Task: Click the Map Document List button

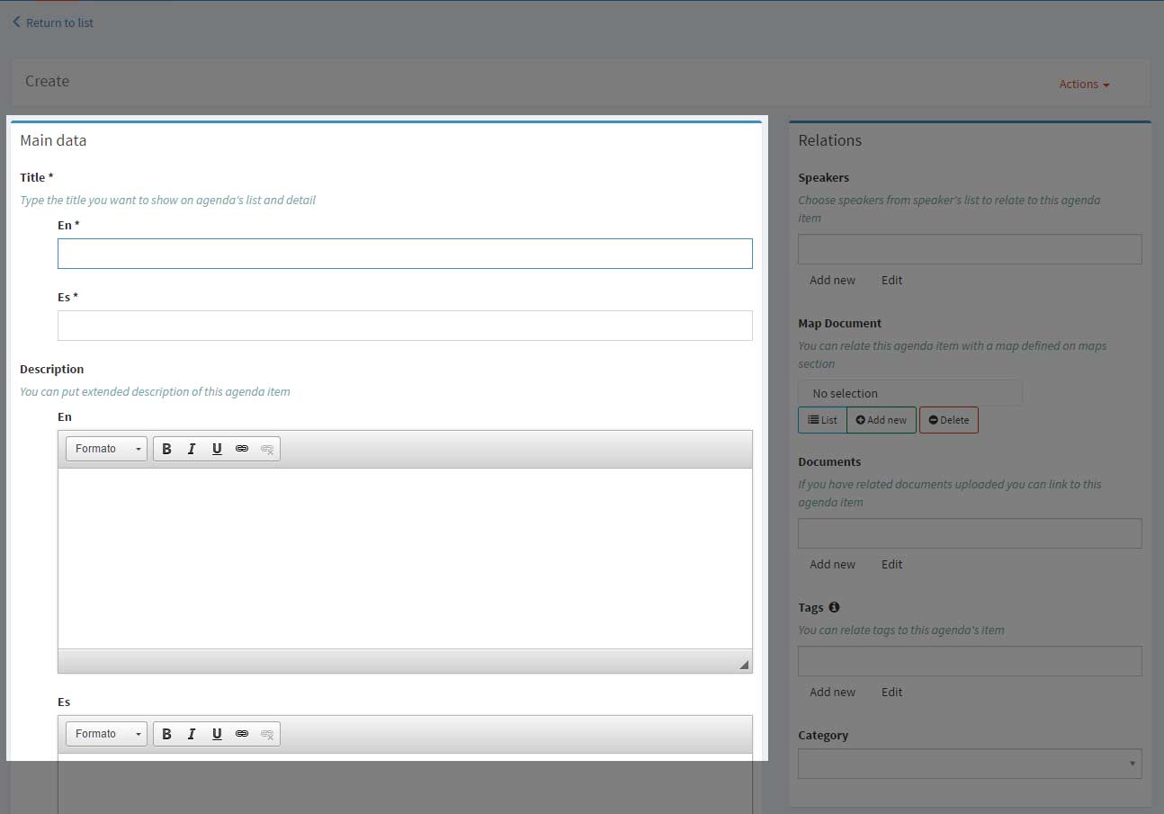Action: pyautogui.click(x=822, y=420)
